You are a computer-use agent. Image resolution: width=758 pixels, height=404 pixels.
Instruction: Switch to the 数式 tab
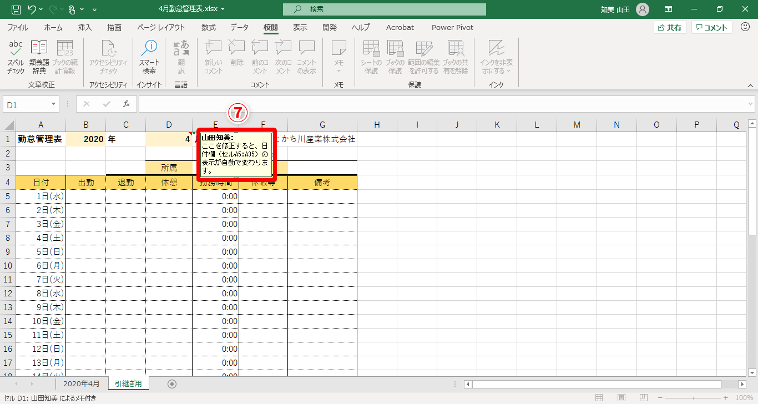click(x=209, y=27)
